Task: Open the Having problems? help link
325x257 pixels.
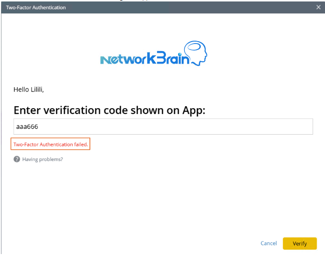Action: [x=43, y=159]
